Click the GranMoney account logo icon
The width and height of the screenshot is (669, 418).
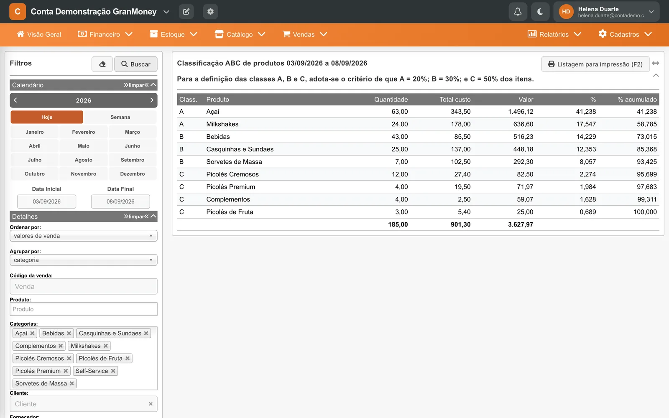tap(18, 12)
